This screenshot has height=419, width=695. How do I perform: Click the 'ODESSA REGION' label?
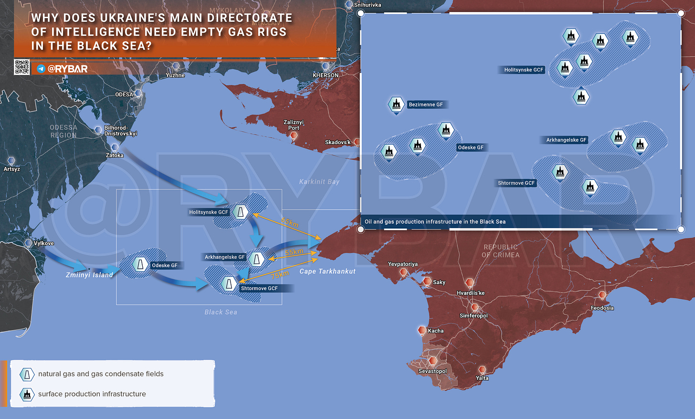coord(63,131)
